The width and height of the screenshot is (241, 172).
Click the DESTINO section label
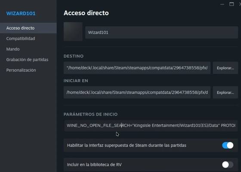[74, 56]
